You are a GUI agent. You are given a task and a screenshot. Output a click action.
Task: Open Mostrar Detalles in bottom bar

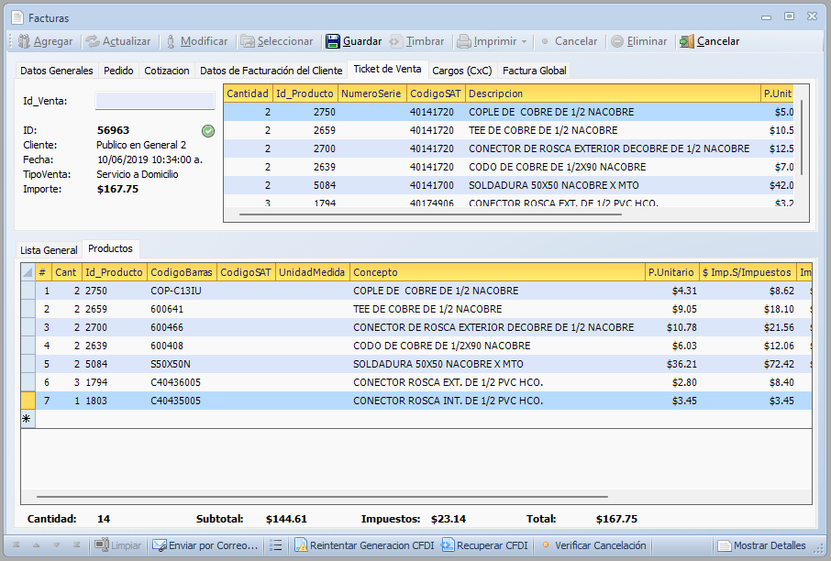point(761,545)
